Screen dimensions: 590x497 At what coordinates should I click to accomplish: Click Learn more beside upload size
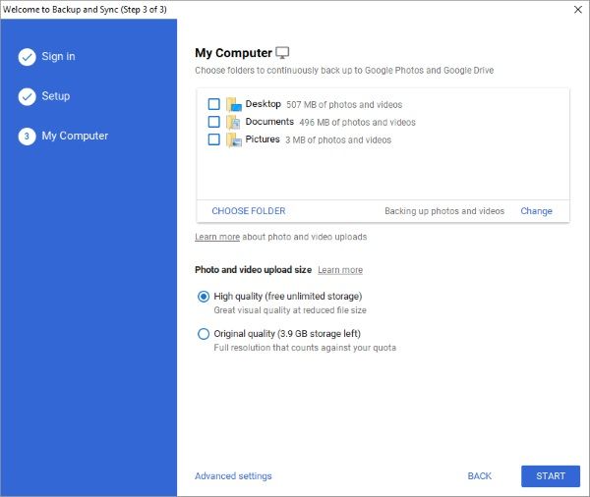coord(339,270)
